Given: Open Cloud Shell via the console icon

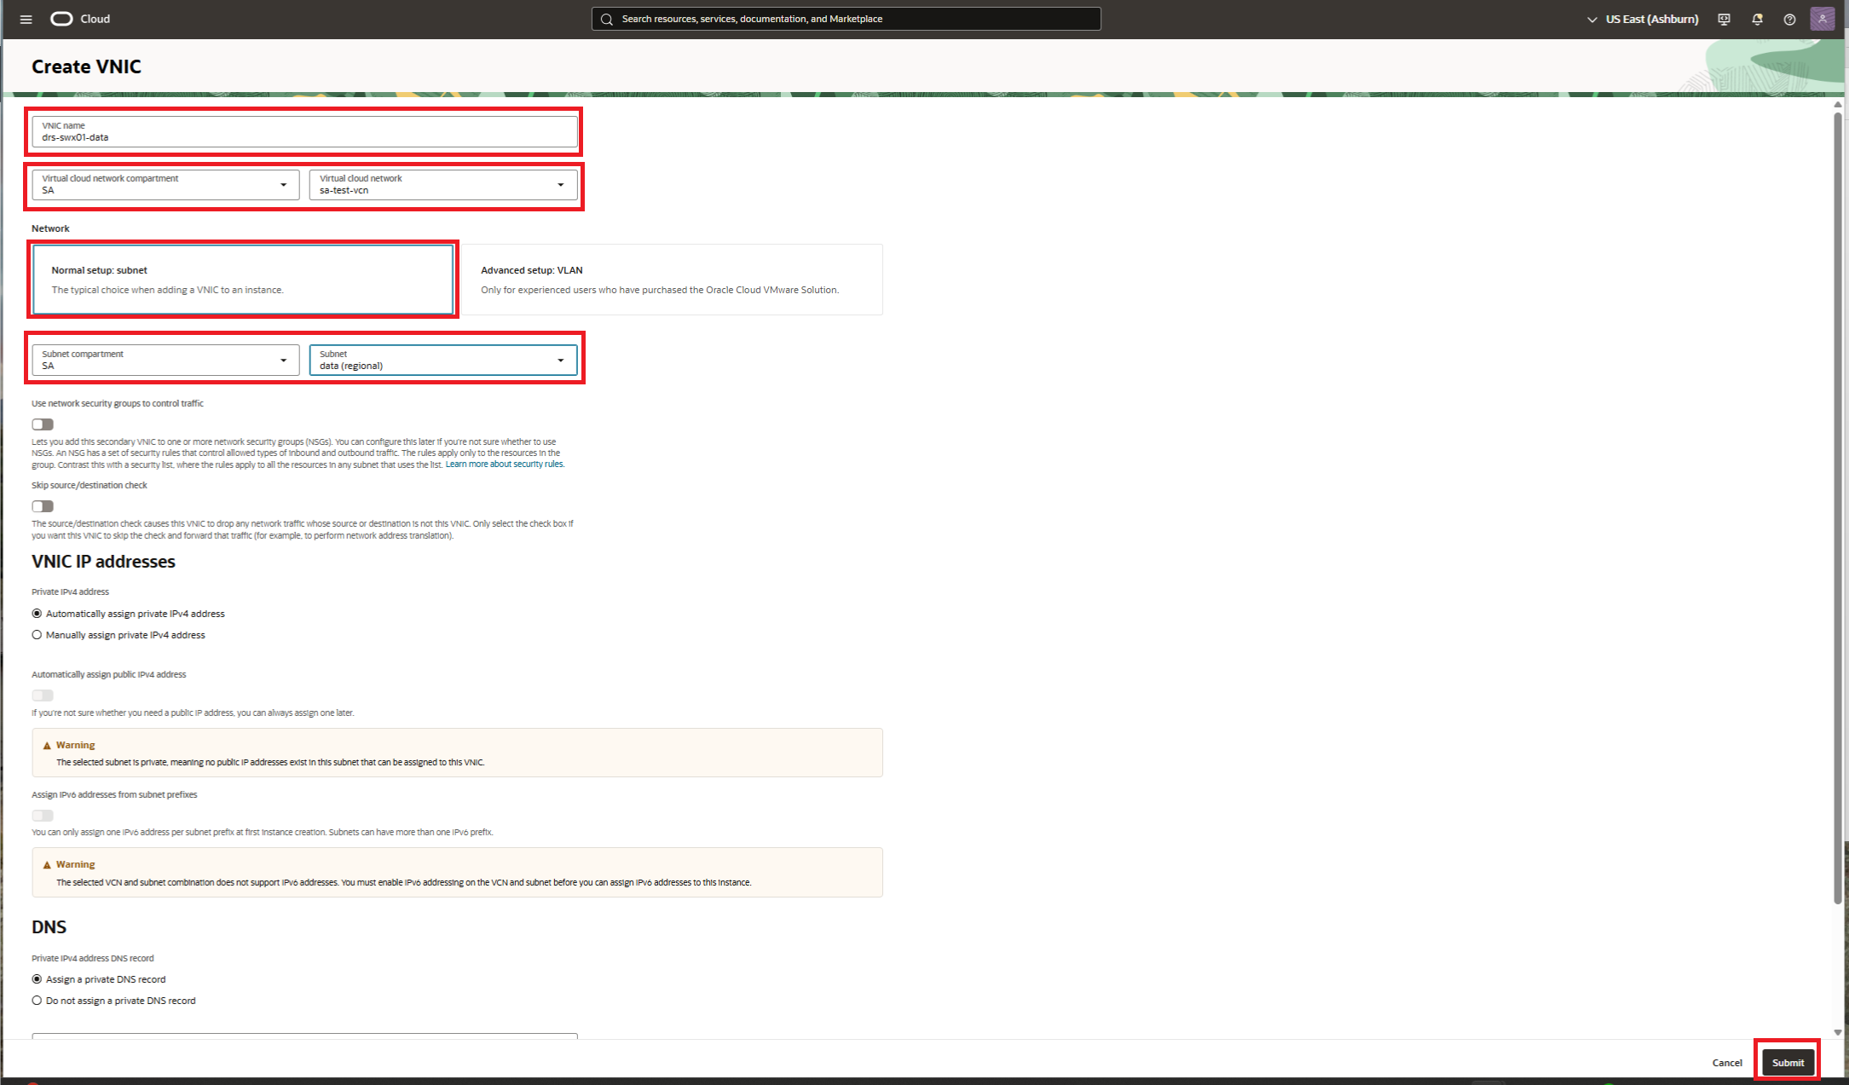Looking at the screenshot, I should coord(1723,18).
